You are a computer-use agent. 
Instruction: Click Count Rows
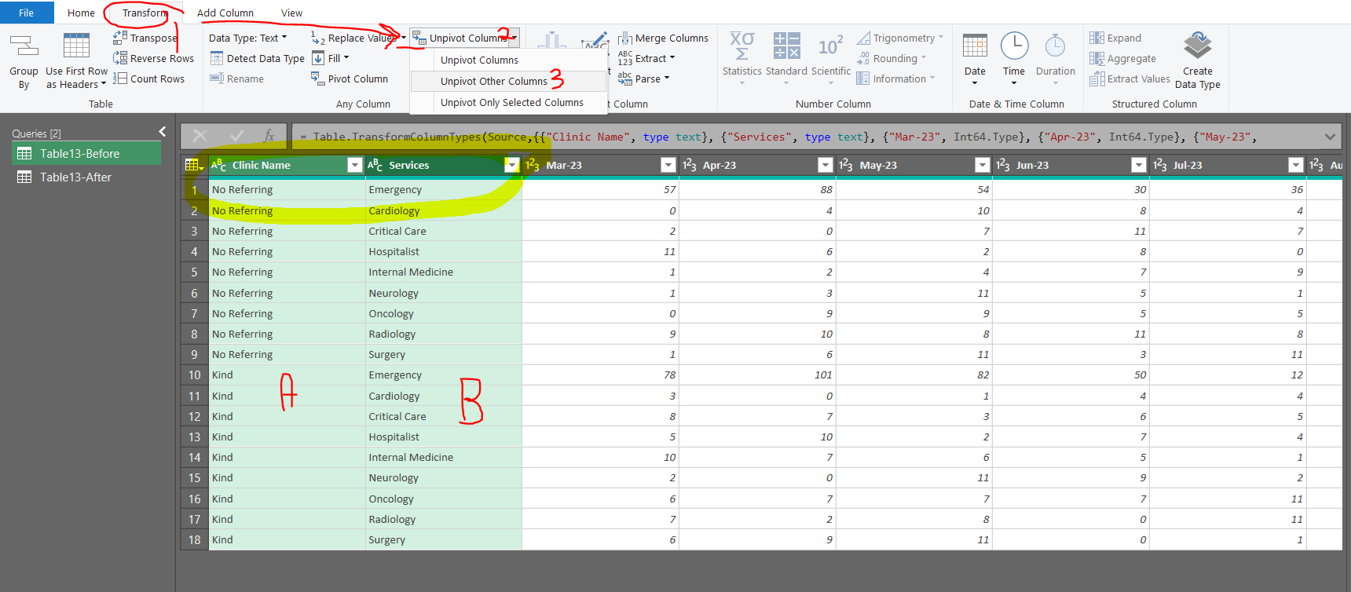148,79
